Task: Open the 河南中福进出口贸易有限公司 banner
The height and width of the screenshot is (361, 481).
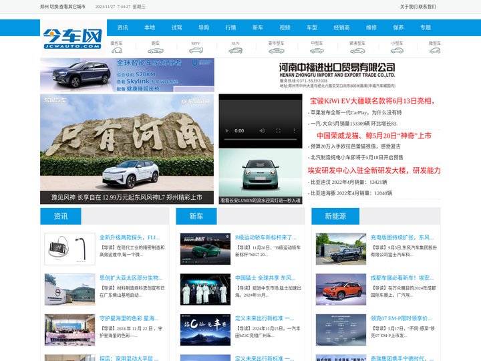Action: pos(337,75)
